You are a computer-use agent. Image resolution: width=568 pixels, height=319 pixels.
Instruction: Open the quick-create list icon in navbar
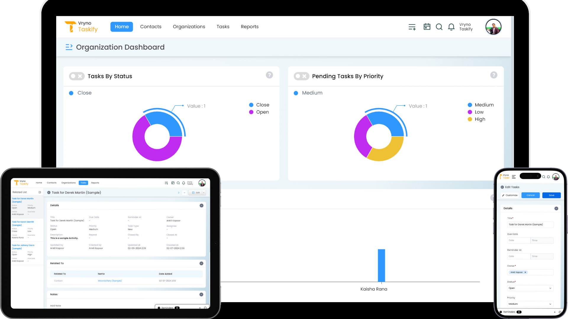coord(412,27)
